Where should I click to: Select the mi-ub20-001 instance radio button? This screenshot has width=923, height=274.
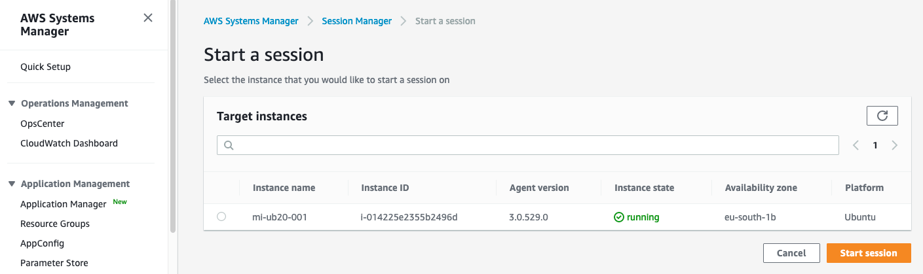[x=221, y=216]
